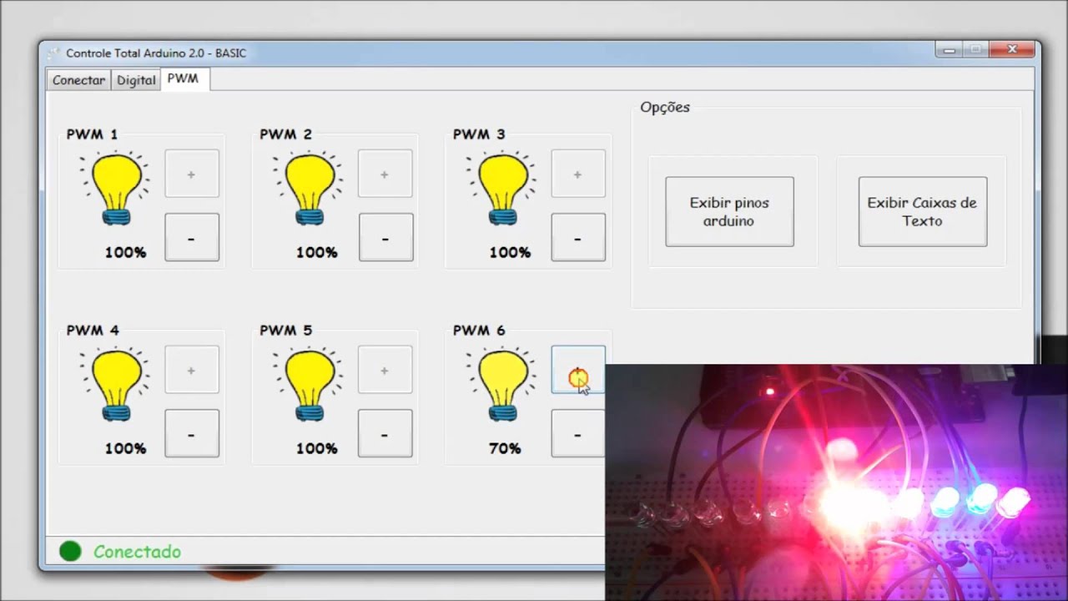Click the PWM 2 100% value
The image size is (1068, 601).
click(317, 252)
